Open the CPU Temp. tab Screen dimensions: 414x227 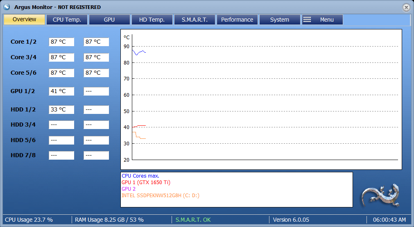(x=67, y=20)
